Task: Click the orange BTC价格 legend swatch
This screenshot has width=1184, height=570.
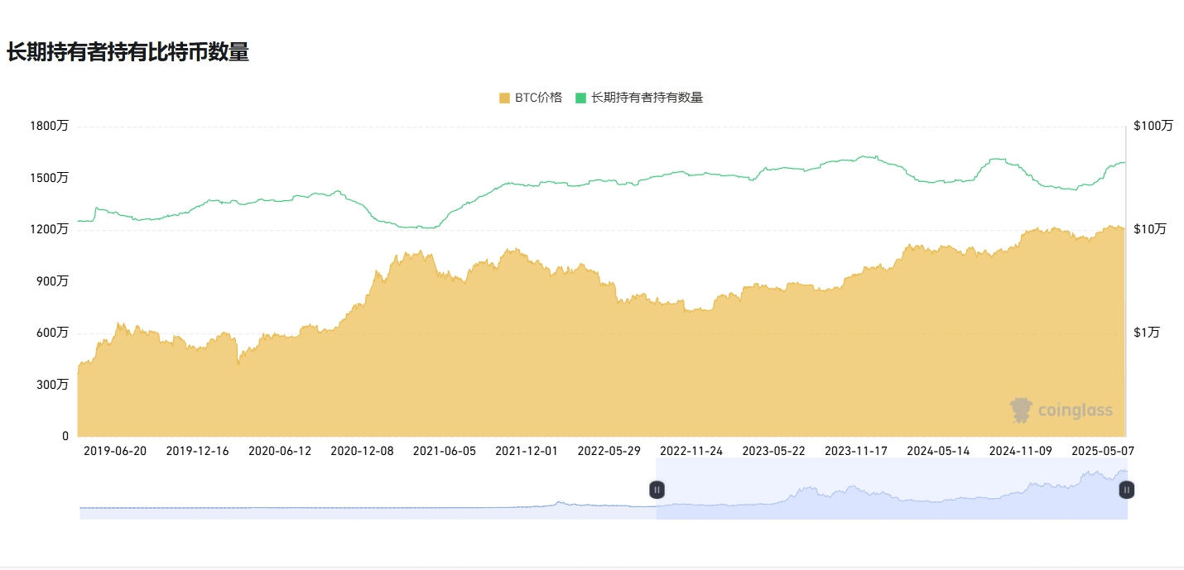Action: click(505, 98)
